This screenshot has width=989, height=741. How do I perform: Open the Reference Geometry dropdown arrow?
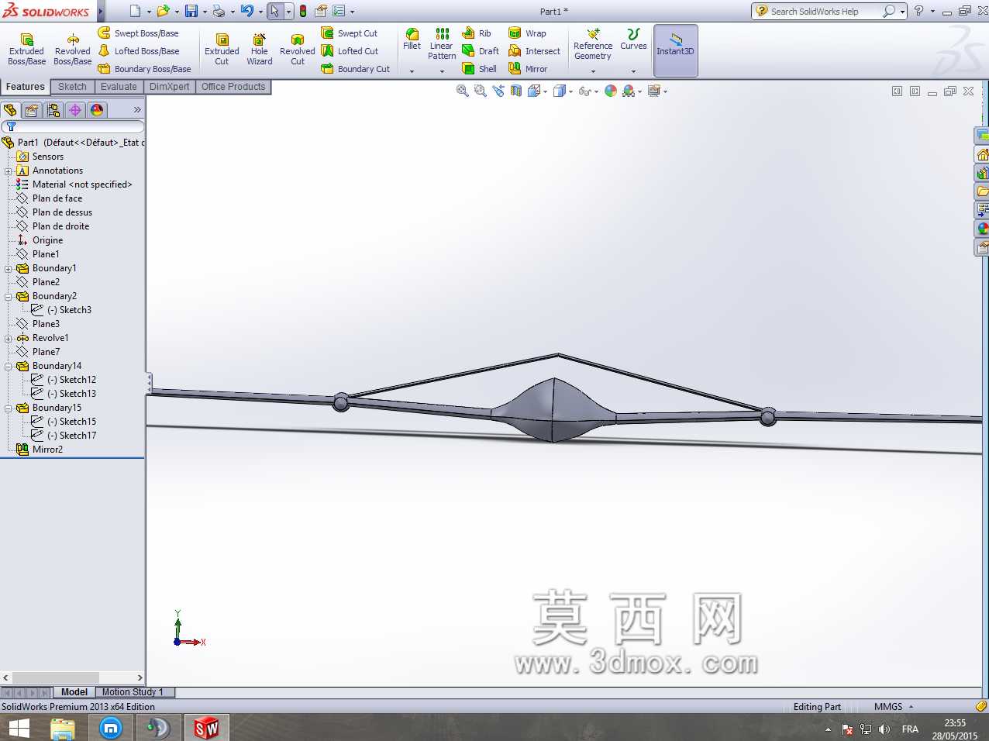pos(593,71)
